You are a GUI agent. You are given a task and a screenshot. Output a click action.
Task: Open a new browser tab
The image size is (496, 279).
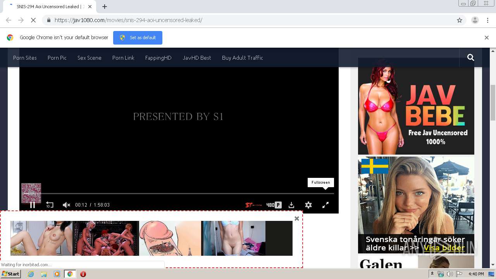tap(105, 7)
